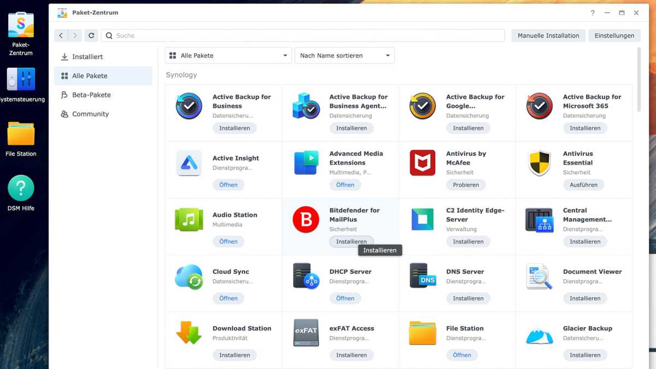This screenshot has width=656, height=369.
Task: Install Active Backup for Microsoft 365
Action: coord(585,128)
